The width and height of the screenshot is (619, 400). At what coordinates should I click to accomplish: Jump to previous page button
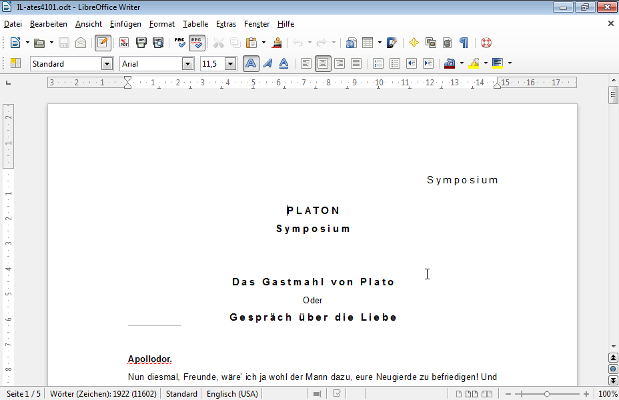click(x=613, y=358)
